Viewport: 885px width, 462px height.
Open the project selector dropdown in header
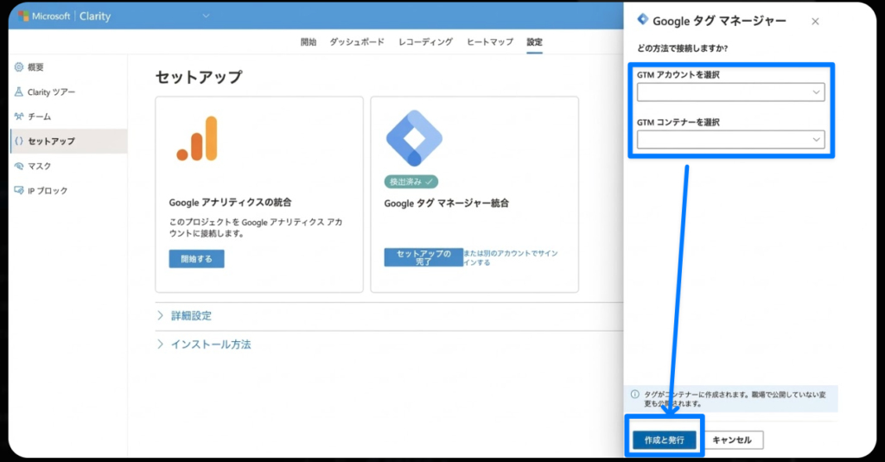coord(206,16)
